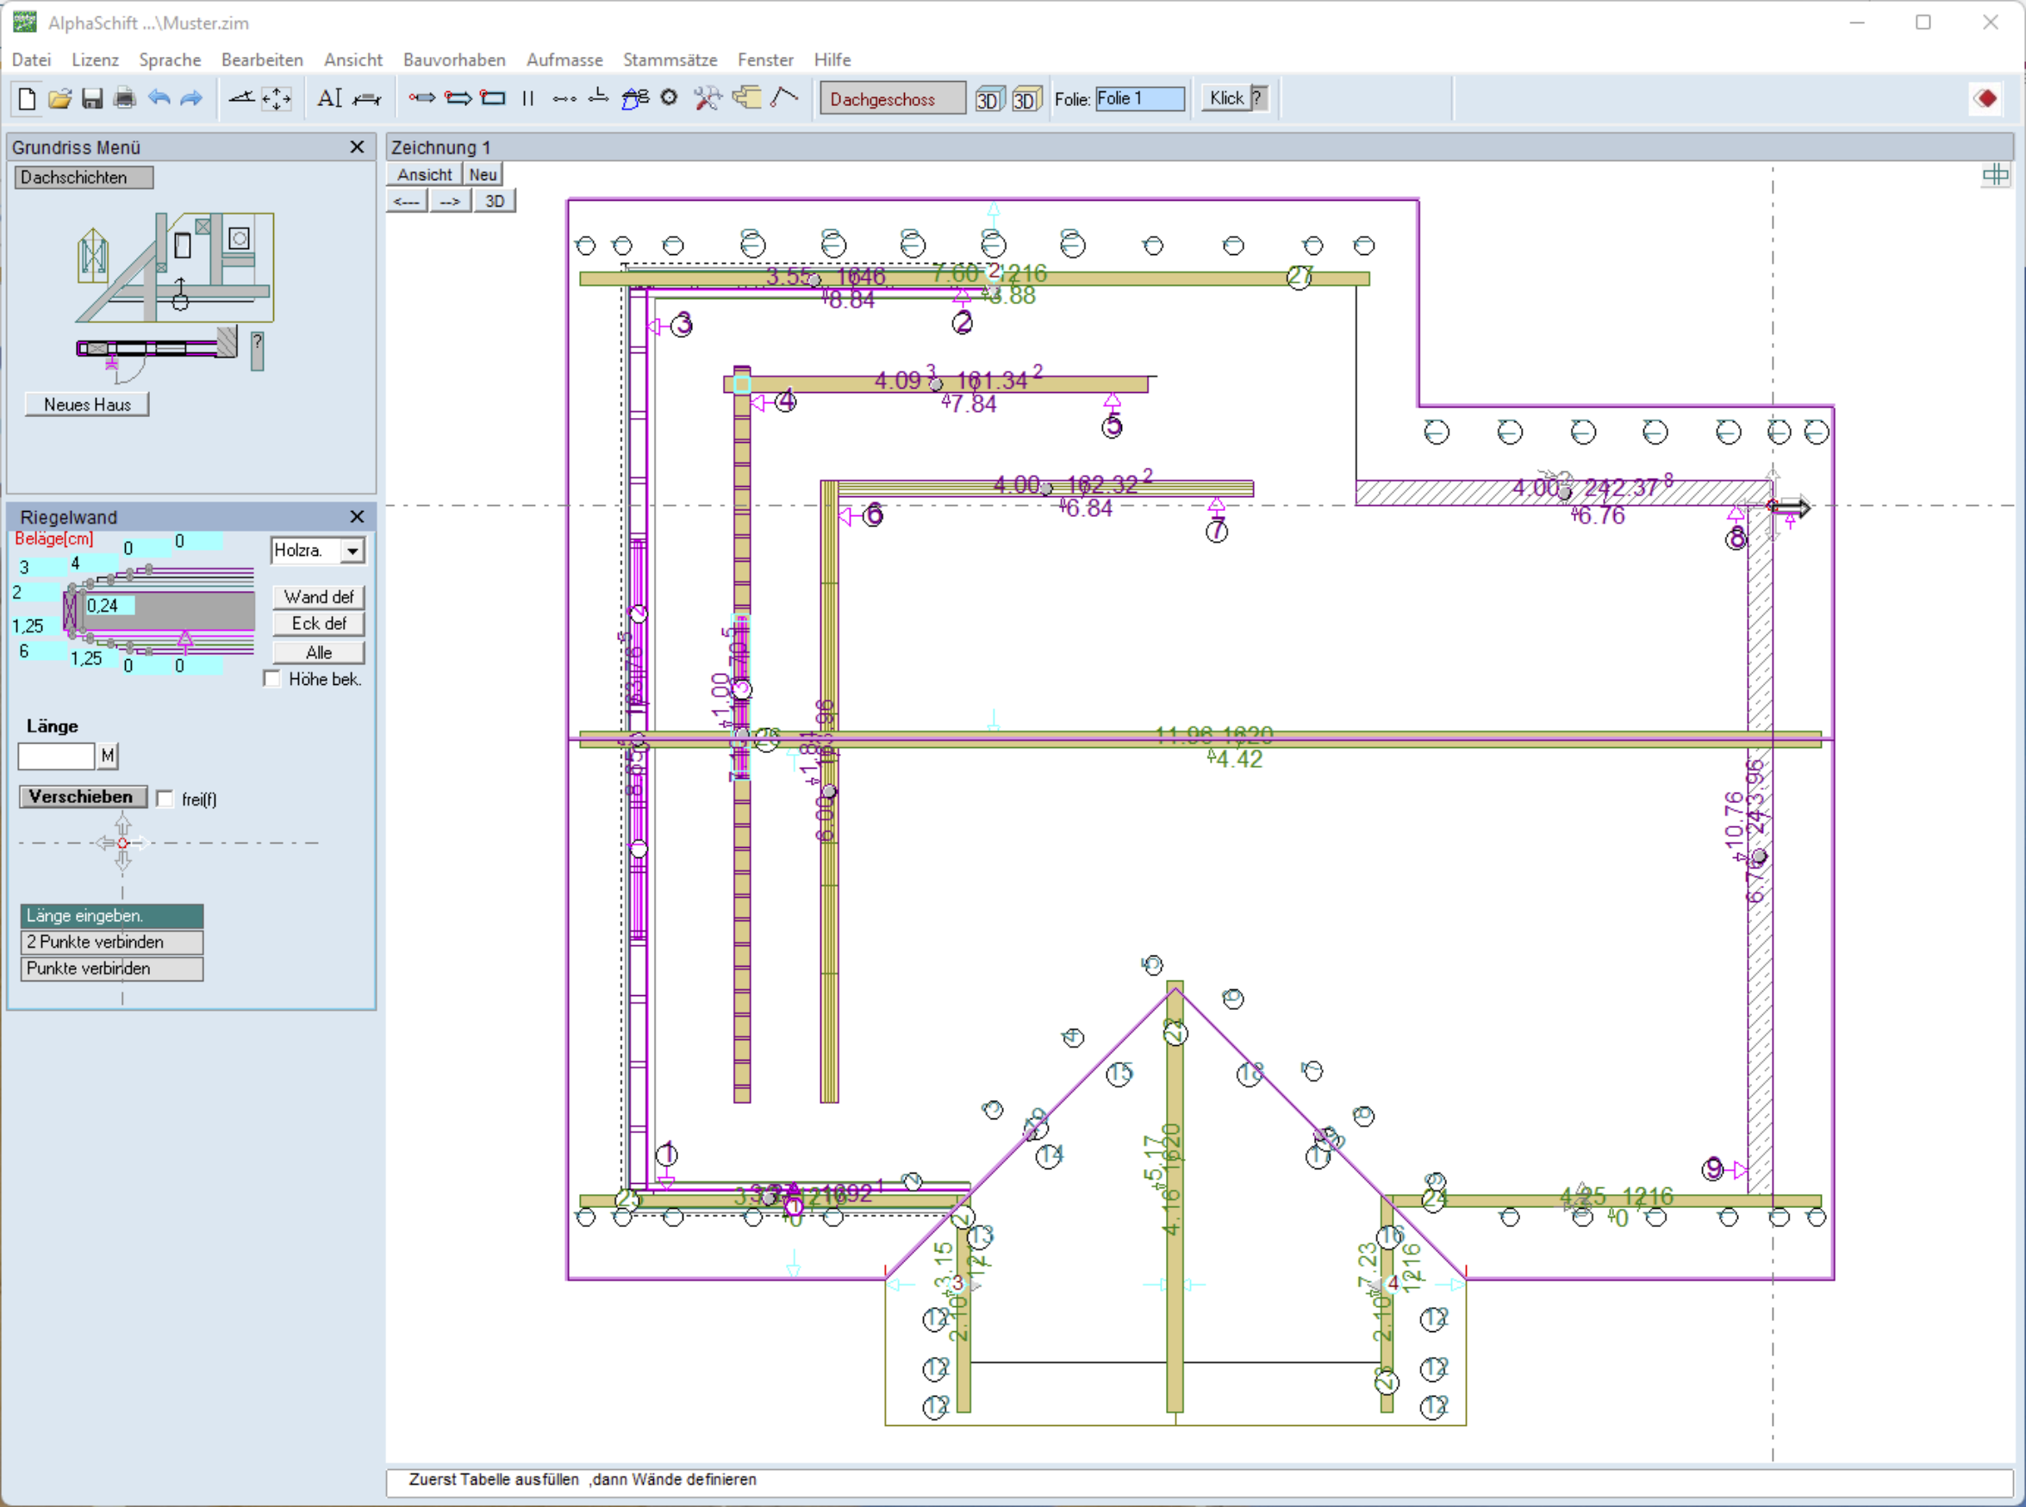
Task: Enable the Höhe bek. checkbox
Action: click(x=271, y=679)
